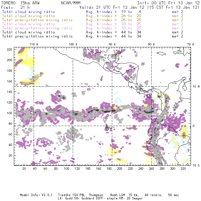Screen dimensions: 201x201
Task: Click the '44 levels,' footer text
Action: (x=153, y=195)
